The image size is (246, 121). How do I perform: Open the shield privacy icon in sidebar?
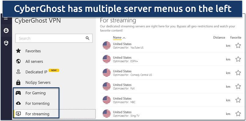(x=6, y=43)
